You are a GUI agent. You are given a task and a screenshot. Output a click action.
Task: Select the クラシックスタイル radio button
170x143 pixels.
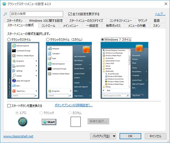coord(9,39)
